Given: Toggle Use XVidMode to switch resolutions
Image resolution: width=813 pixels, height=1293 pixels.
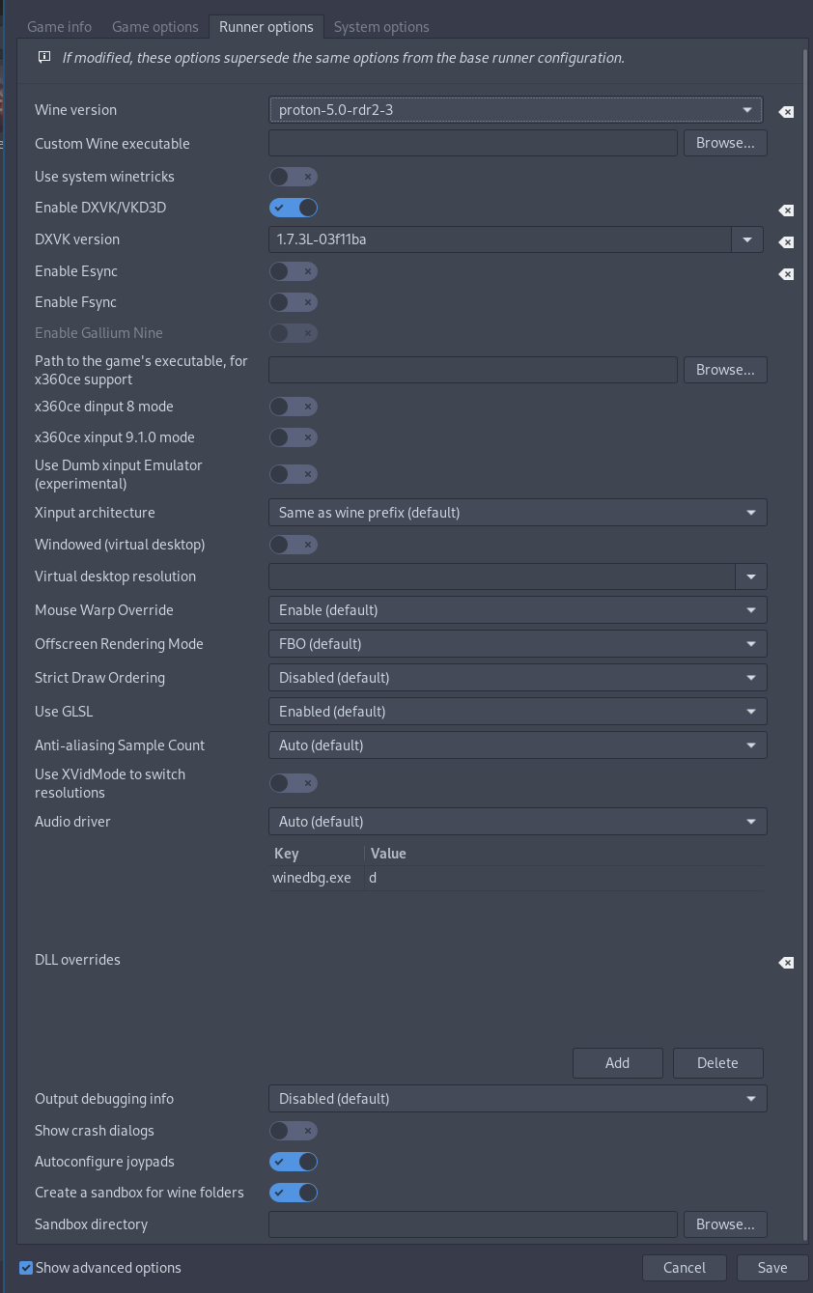Looking at the screenshot, I should click(294, 783).
